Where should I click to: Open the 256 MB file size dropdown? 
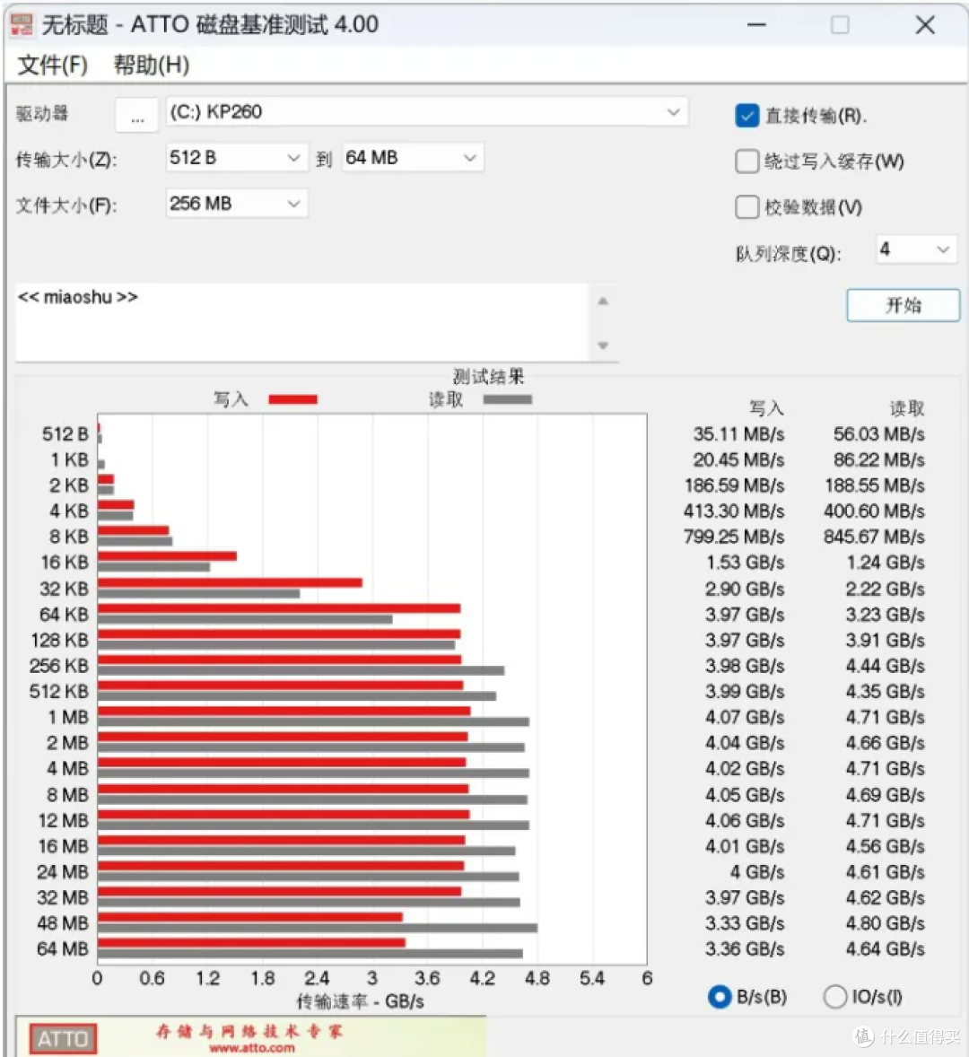pos(237,204)
